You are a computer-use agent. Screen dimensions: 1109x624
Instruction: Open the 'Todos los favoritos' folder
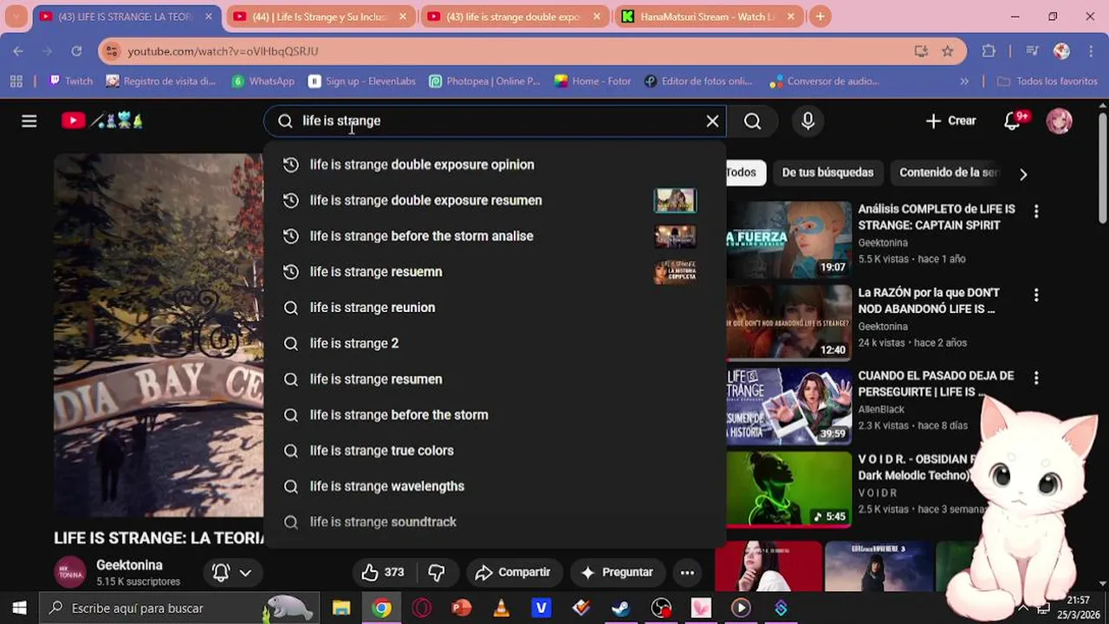pos(1047,81)
